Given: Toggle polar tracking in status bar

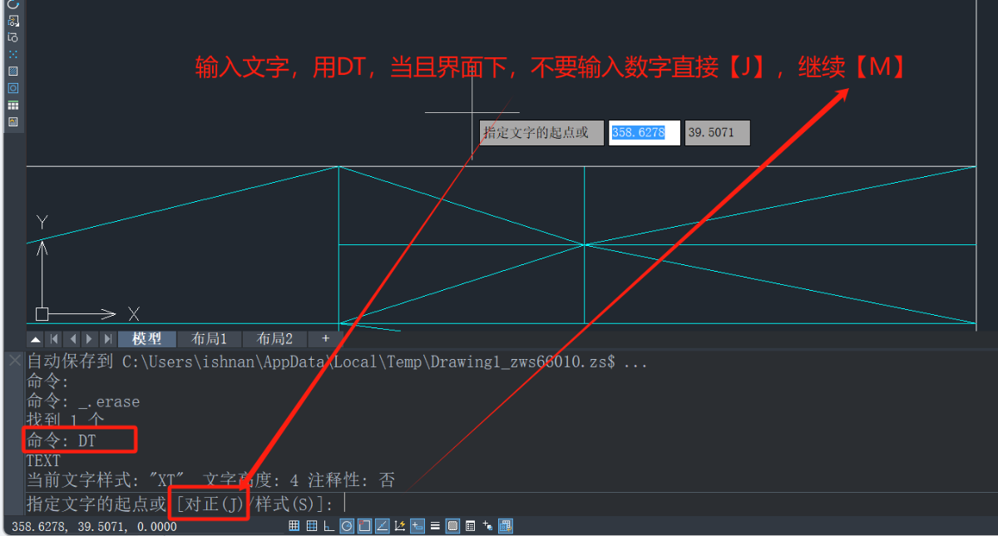Looking at the screenshot, I should [346, 526].
